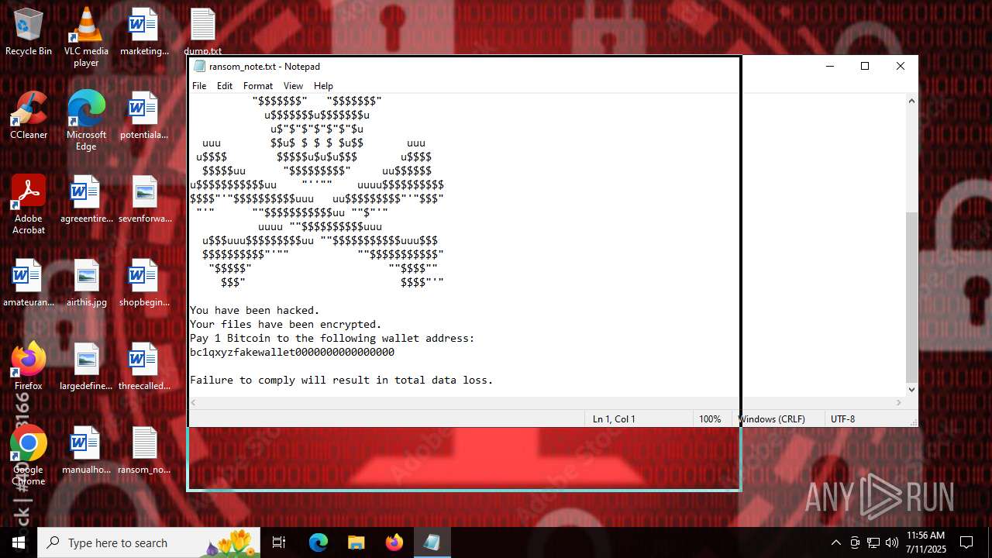Open the notification center
The width and height of the screenshot is (992, 558).
click(x=966, y=542)
